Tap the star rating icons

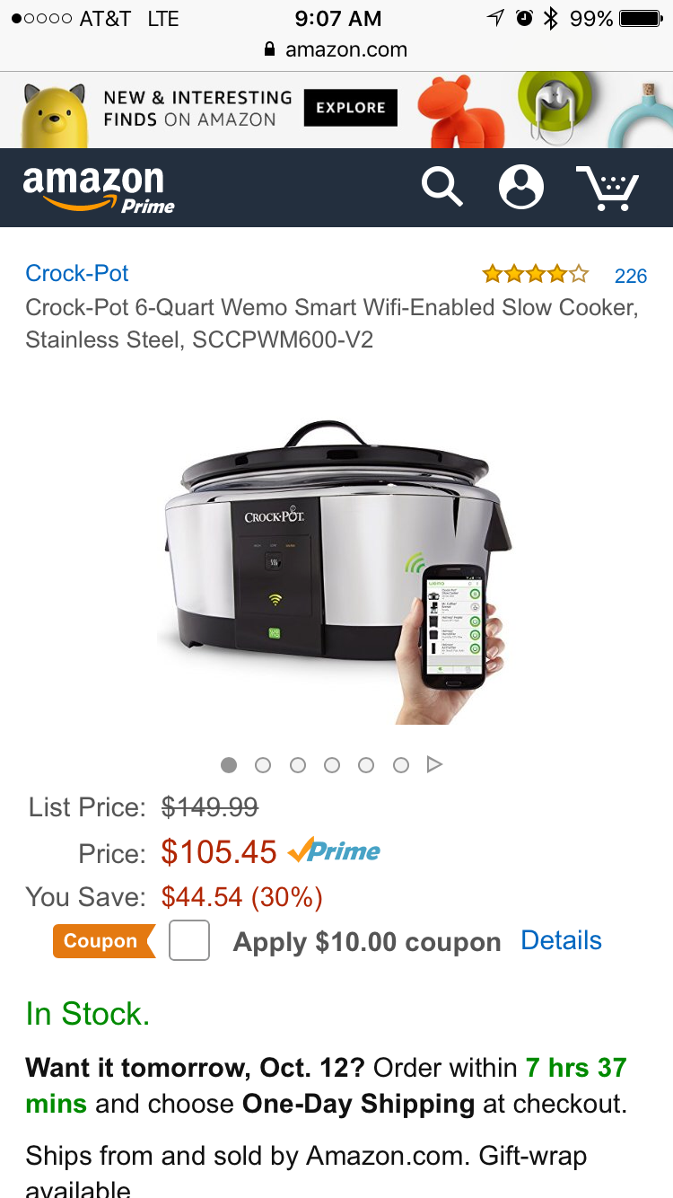(536, 274)
